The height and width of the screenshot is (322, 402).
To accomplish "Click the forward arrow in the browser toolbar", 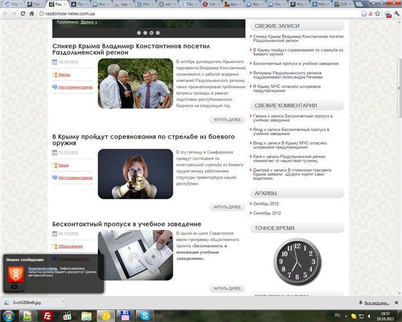I will pyautogui.click(x=14, y=14).
